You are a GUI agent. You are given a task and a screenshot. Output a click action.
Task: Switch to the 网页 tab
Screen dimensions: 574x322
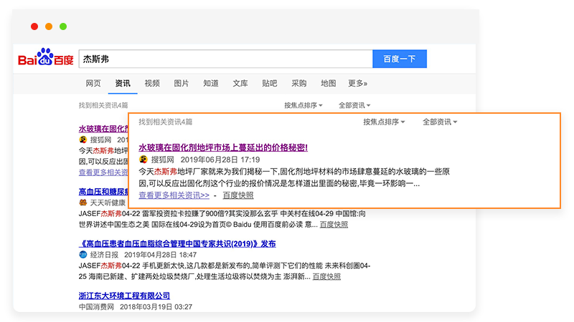93,83
